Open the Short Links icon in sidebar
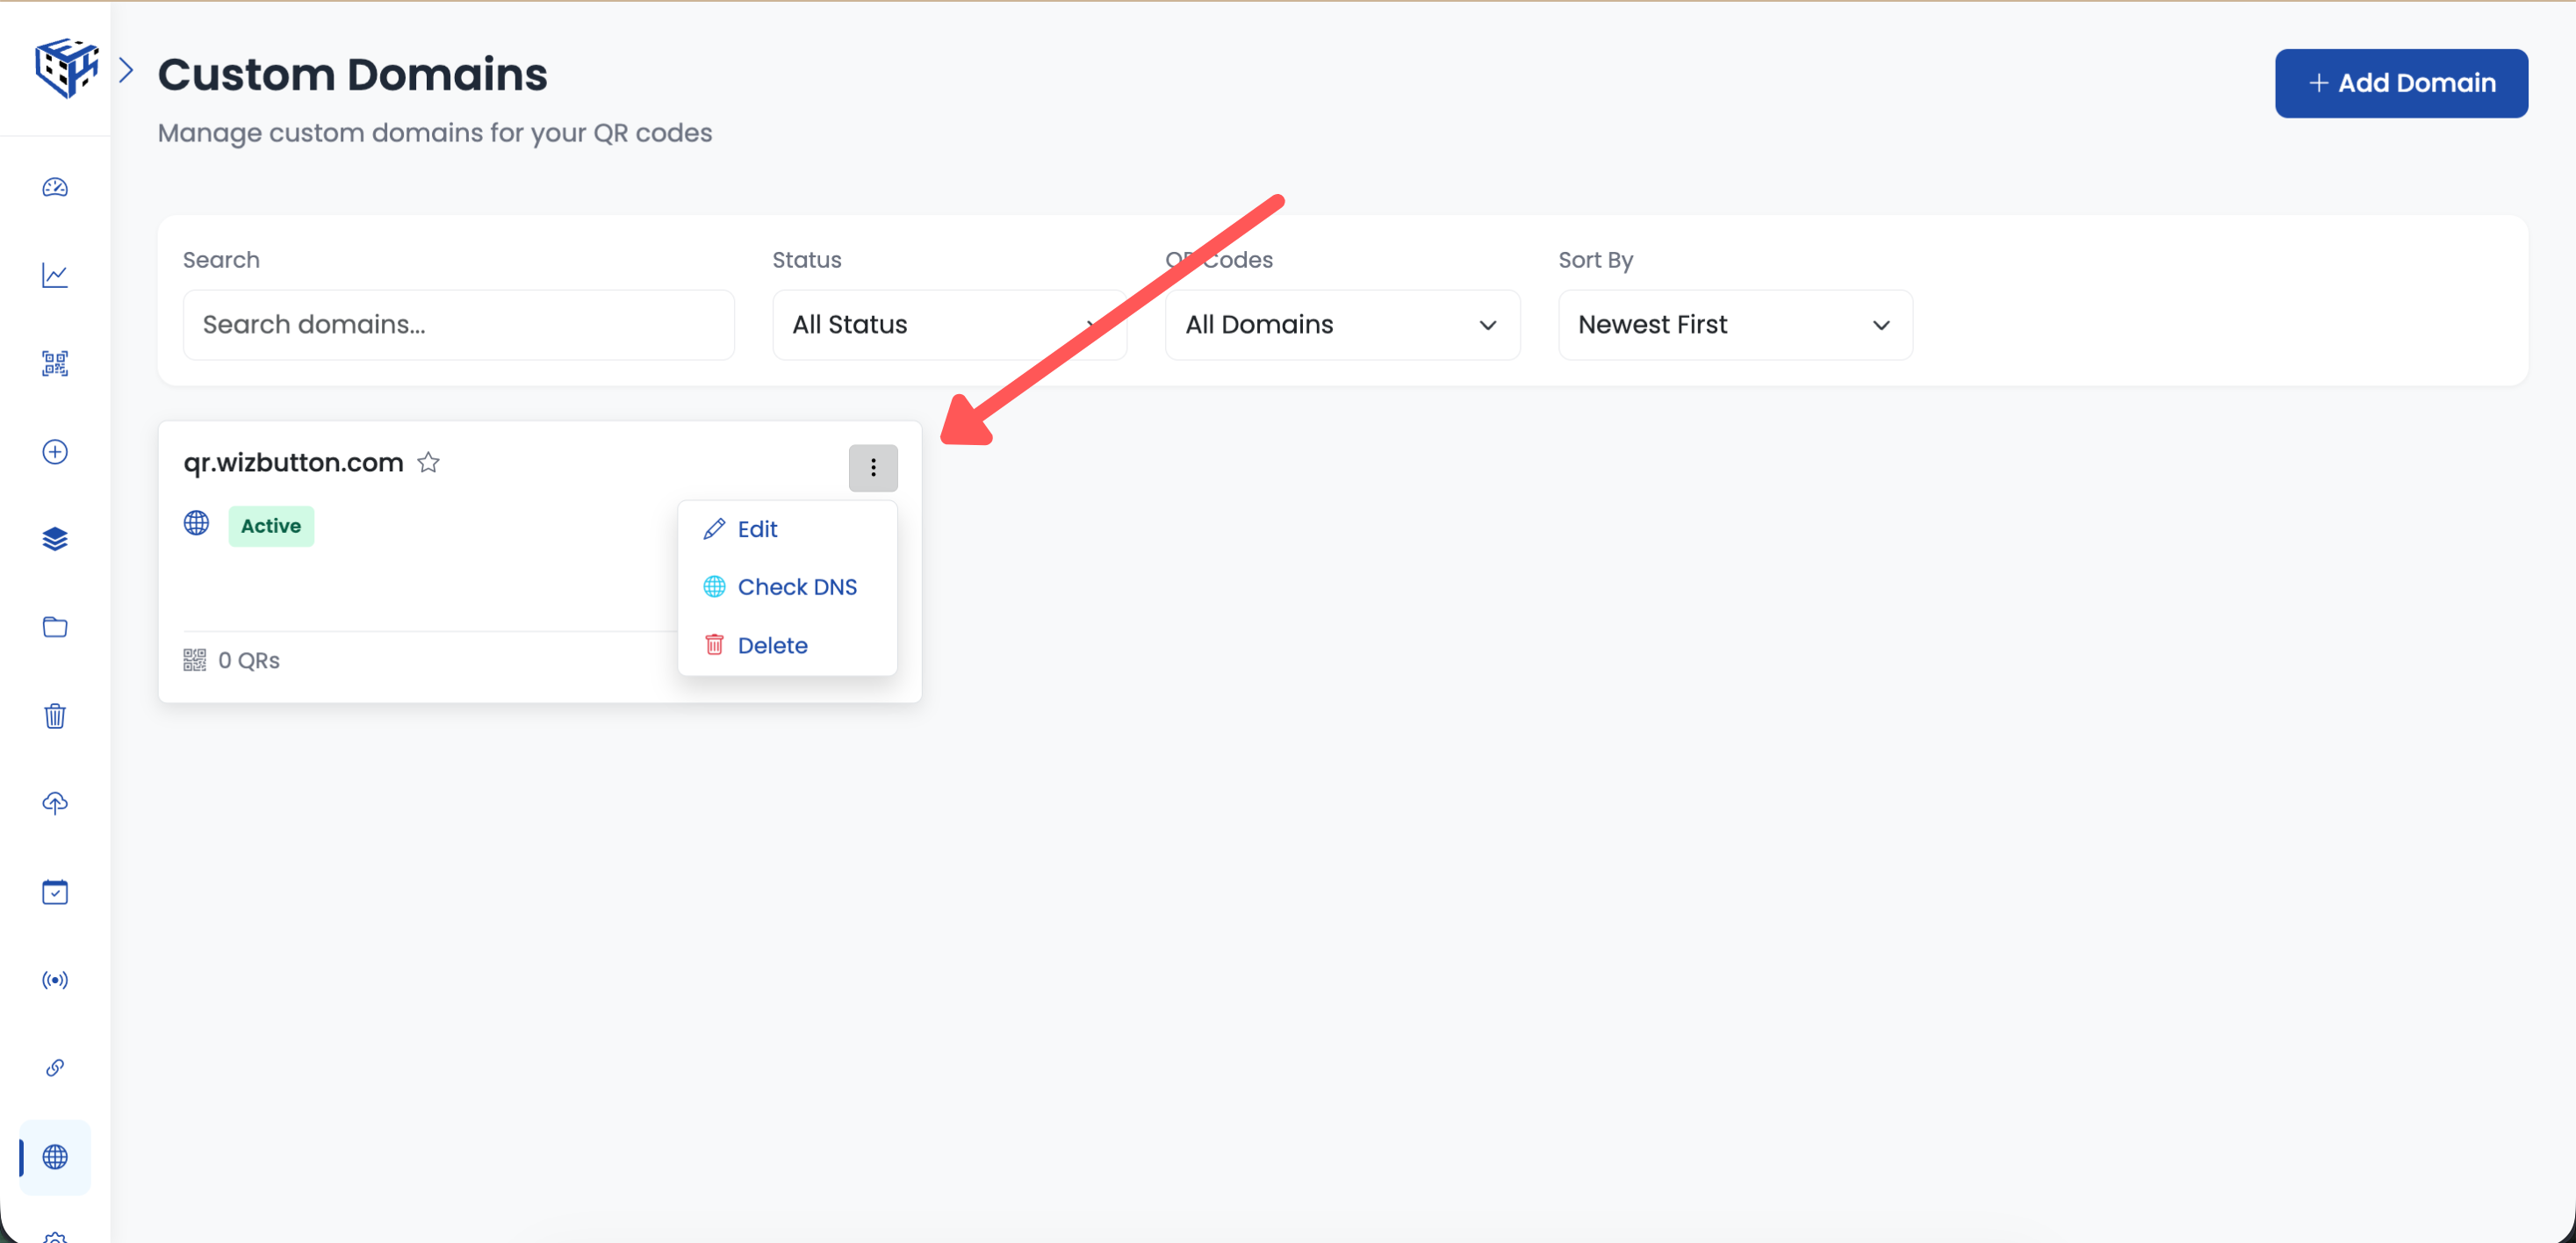The image size is (2576, 1243). tap(55, 1067)
